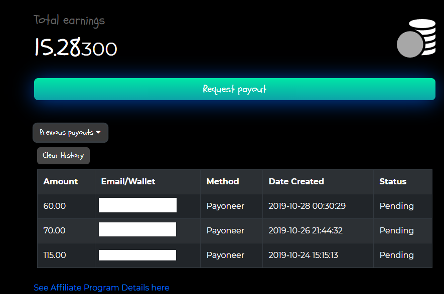The height and width of the screenshot is (294, 444).
Task: Click the Email/Wallet column header
Action: coord(128,181)
